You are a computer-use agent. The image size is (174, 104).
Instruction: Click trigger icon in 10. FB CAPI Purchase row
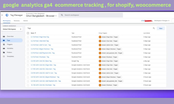[x=100, y=85]
